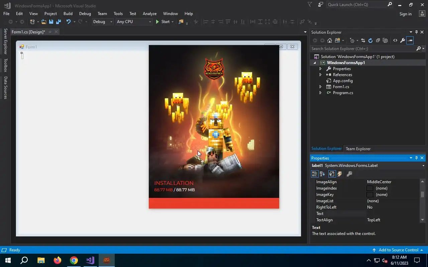Click the Find in Files toolbar icon
This screenshot has height=267, width=428.
tap(181, 22)
